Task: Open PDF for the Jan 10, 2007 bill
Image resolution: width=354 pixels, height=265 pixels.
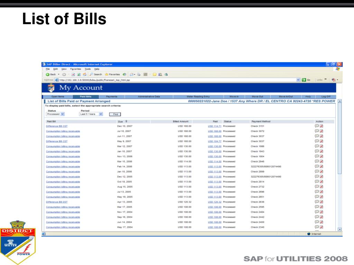Action: [x=322, y=151]
